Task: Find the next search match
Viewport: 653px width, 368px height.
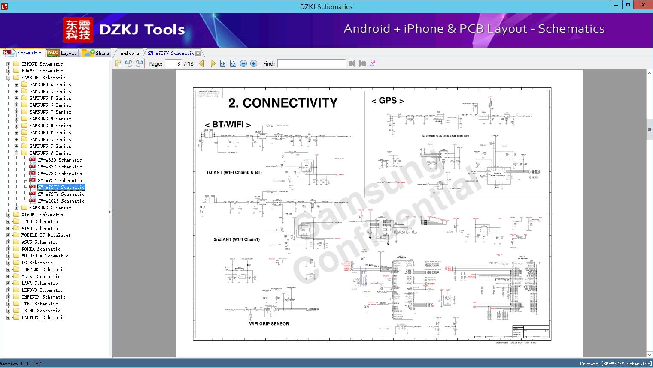Action: point(362,63)
